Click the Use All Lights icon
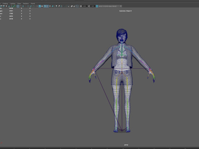This screenshot has height=149, width=199. 50,6
